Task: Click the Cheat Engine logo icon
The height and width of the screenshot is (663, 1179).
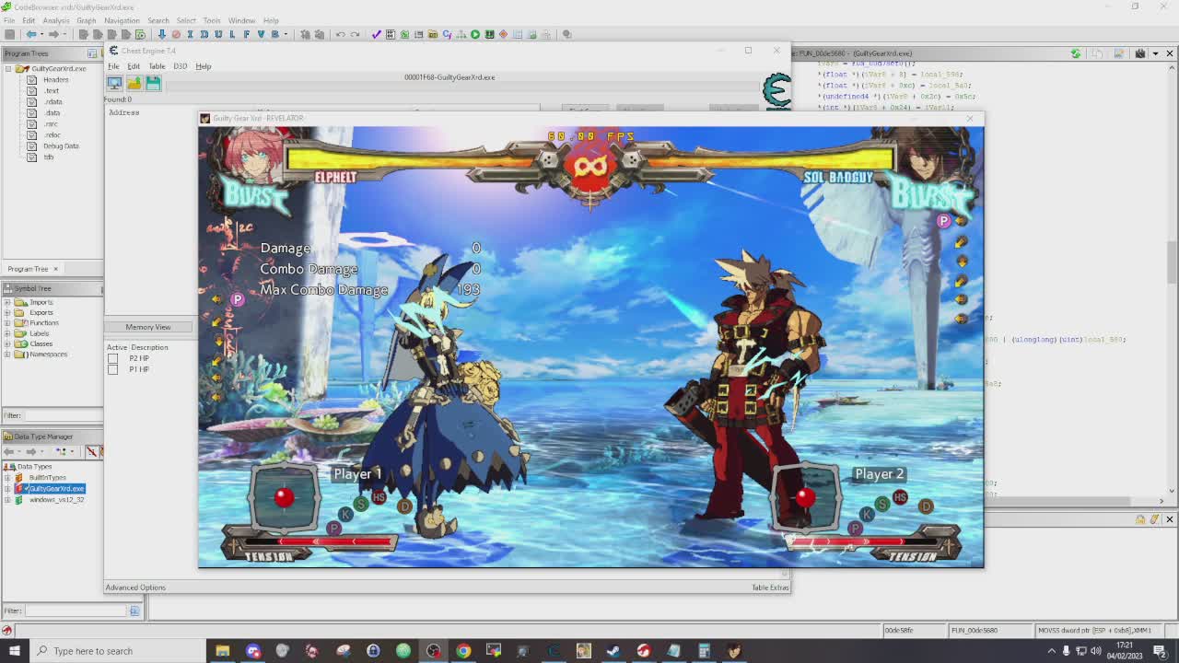Action: (776, 91)
